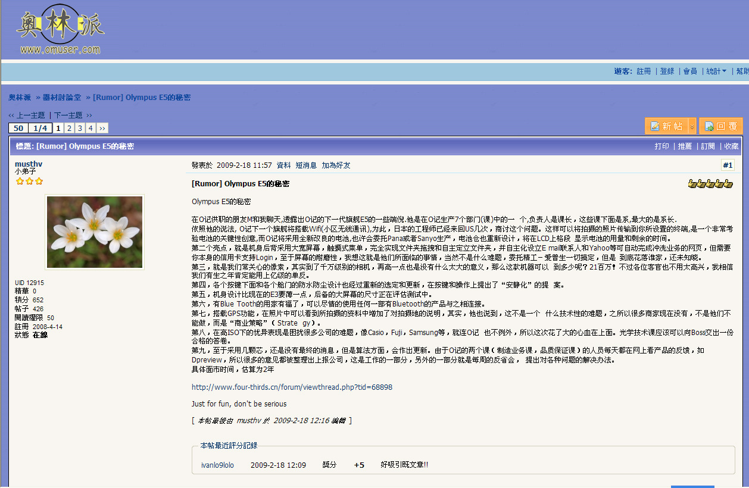The width and height of the screenshot is (749, 488).
Task: Expand the 統計 dropdown menu
Action: pos(716,71)
